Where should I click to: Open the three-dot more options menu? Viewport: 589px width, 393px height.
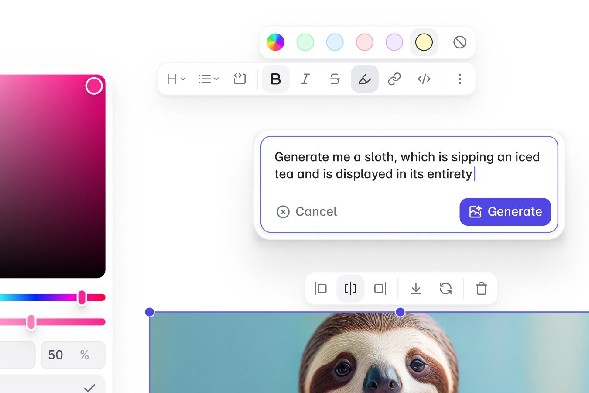[459, 79]
